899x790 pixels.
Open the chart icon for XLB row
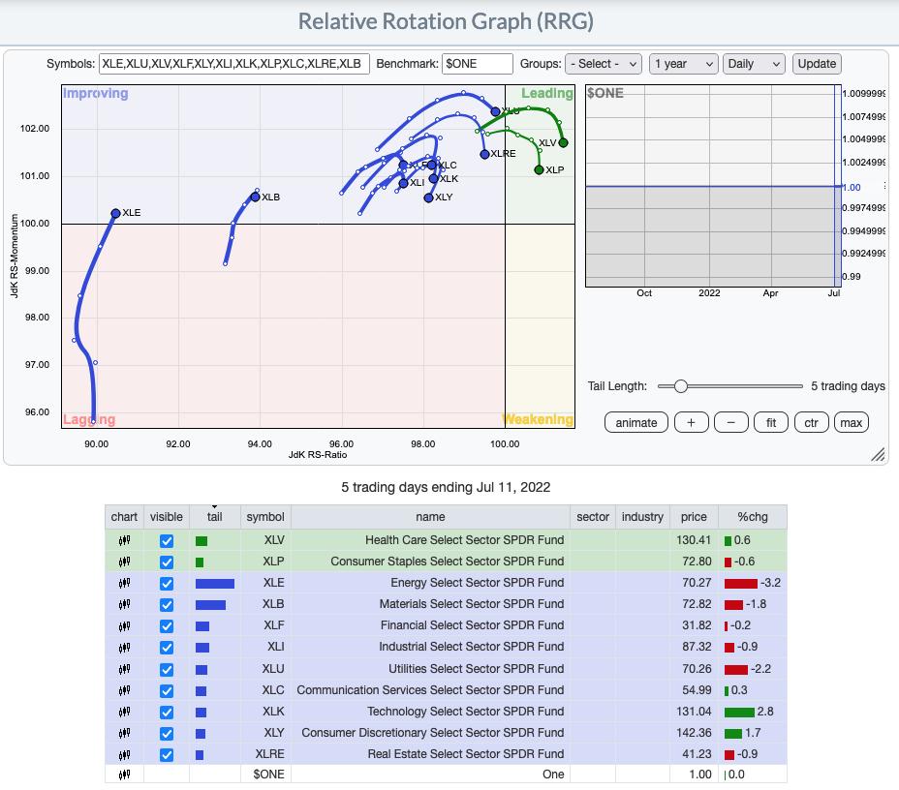point(124,604)
